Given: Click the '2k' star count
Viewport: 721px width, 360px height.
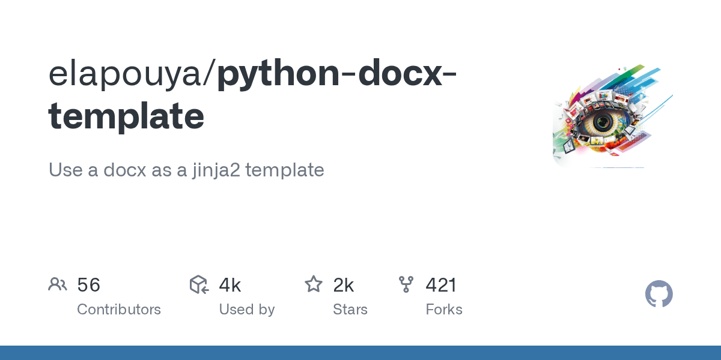Looking at the screenshot, I should [x=344, y=285].
